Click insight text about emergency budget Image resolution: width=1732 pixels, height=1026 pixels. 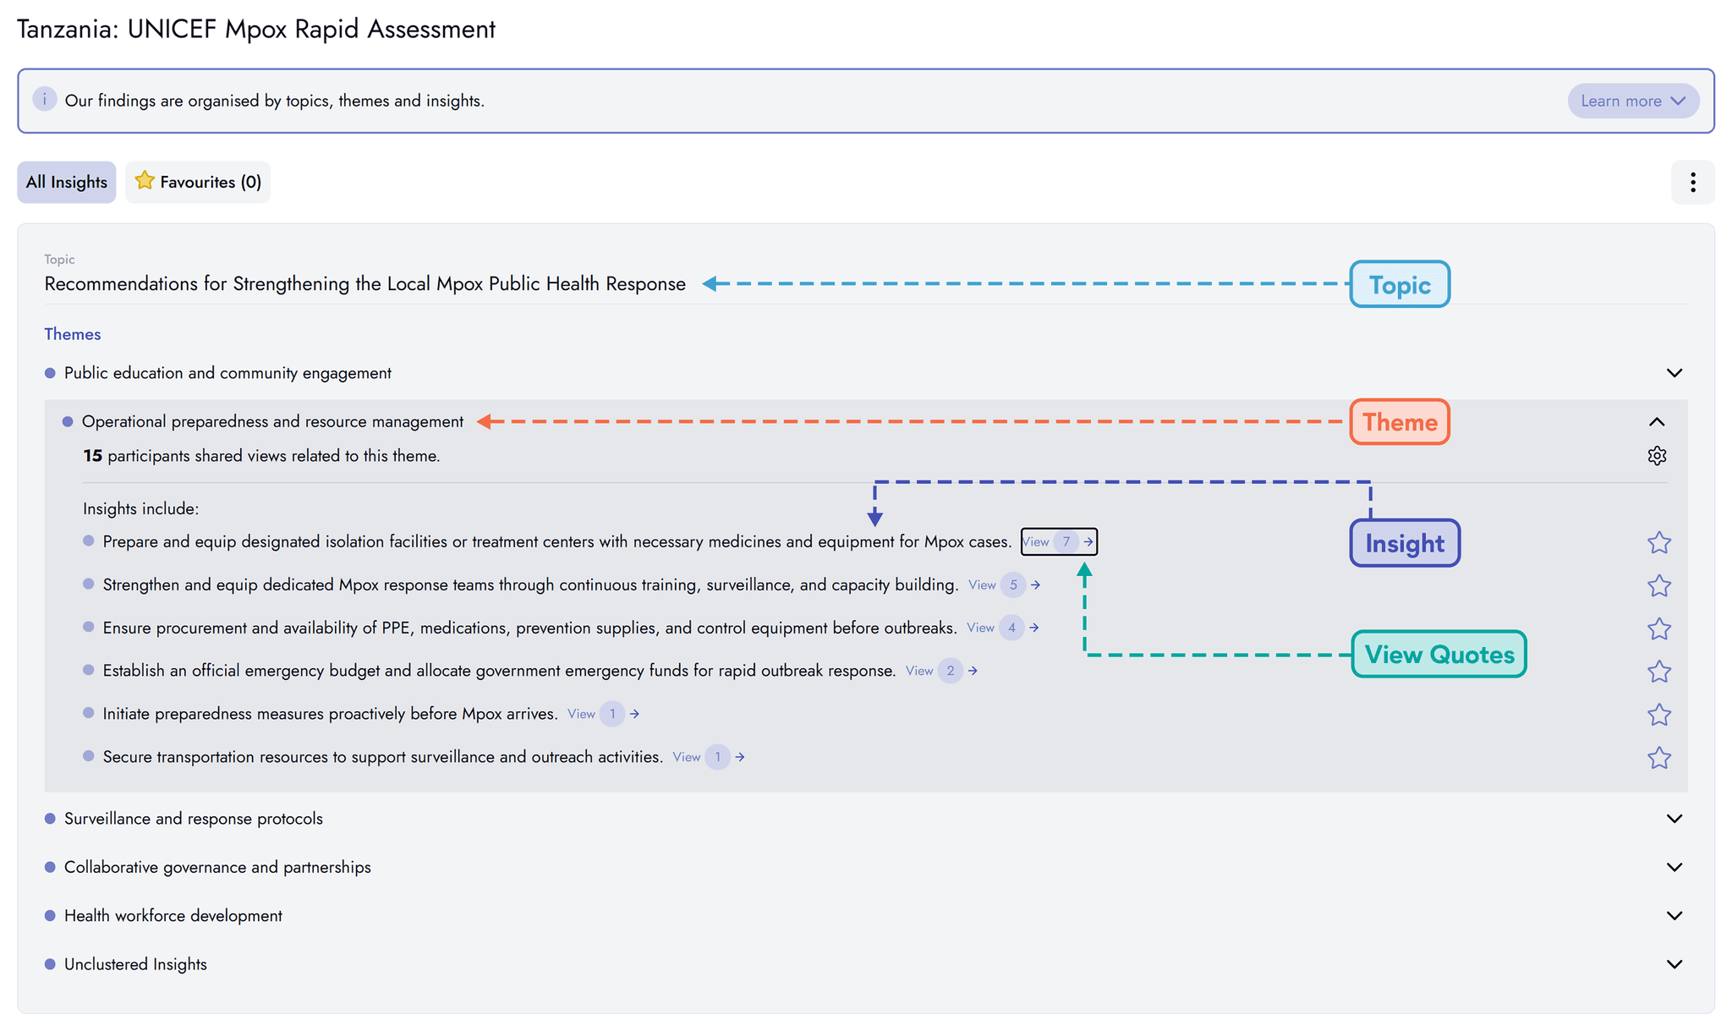point(500,671)
